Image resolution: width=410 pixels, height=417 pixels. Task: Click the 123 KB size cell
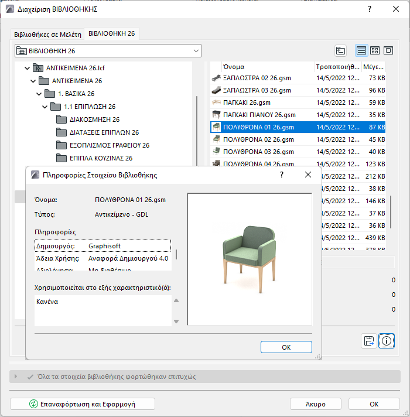point(375,164)
